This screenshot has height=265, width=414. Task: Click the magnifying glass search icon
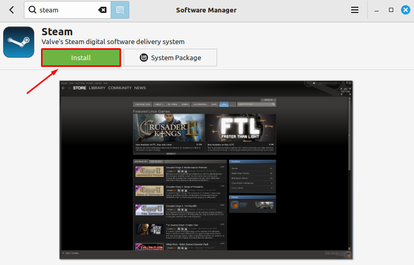32,10
